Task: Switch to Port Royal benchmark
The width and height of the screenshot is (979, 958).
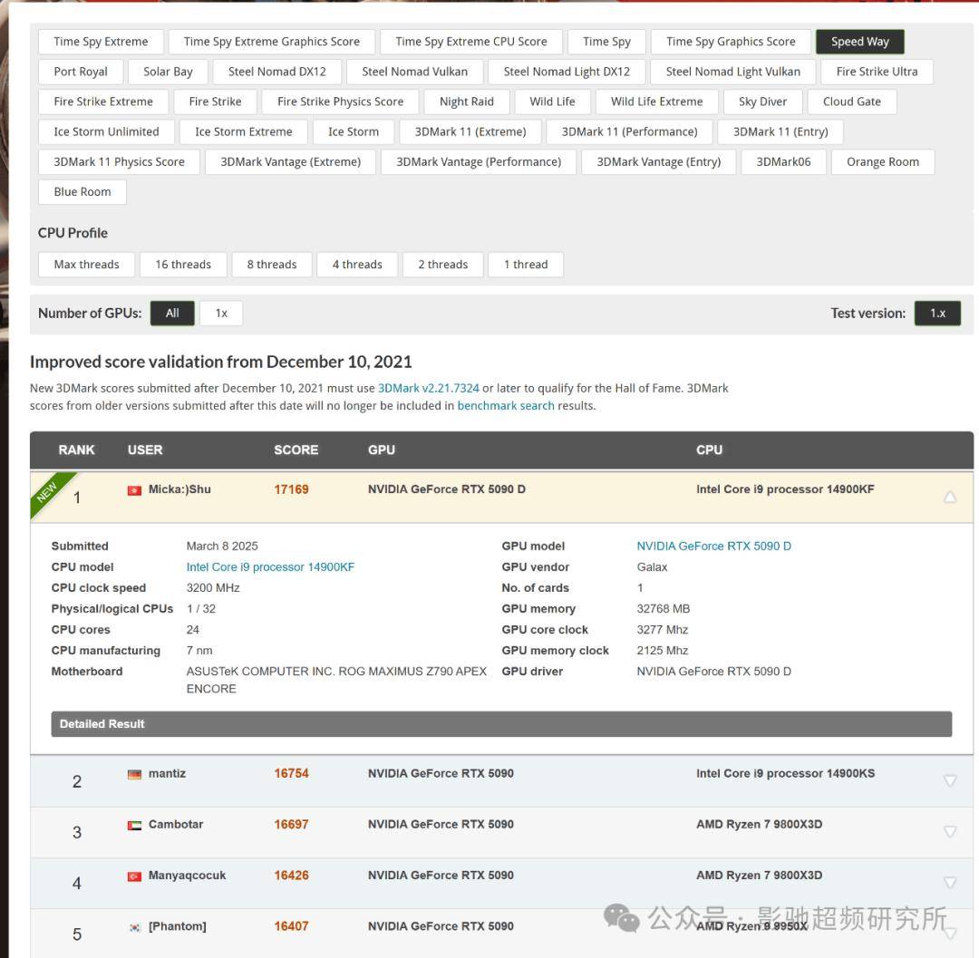Action: 81,72
